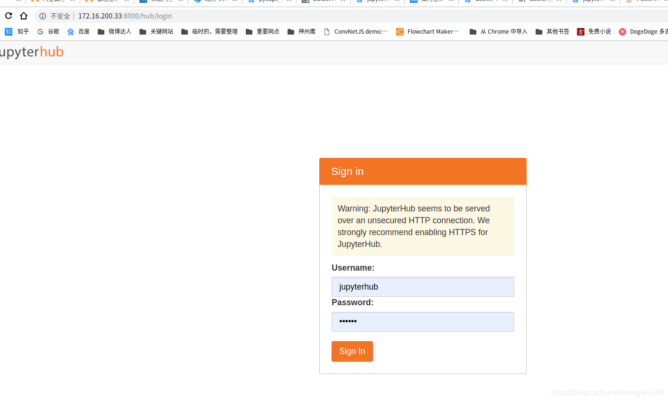This screenshot has width=668, height=401.
Task: Open the 重要网点 bookmark folder
Action: pos(262,32)
